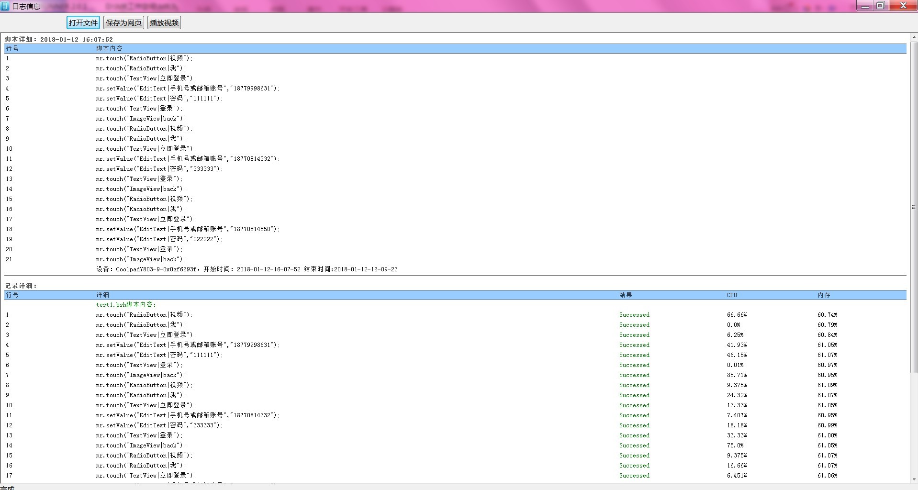The height and width of the screenshot is (490, 918).
Task: Select script line with account 18770814550
Action: [188, 229]
